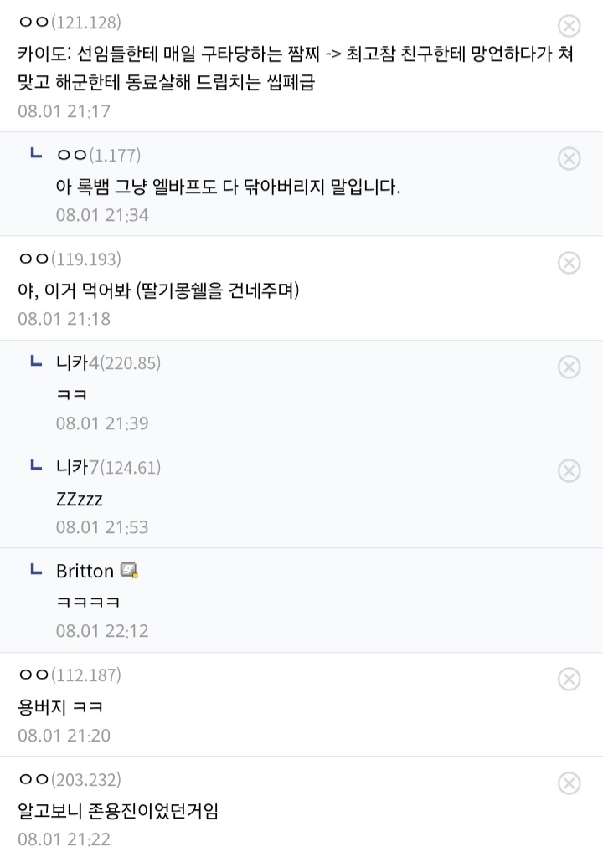Image resolution: width=603 pixels, height=857 pixels.
Task: Delete the 딸기몽쉘 comment by ㅇㅇ(119.193)
Action: tap(569, 263)
